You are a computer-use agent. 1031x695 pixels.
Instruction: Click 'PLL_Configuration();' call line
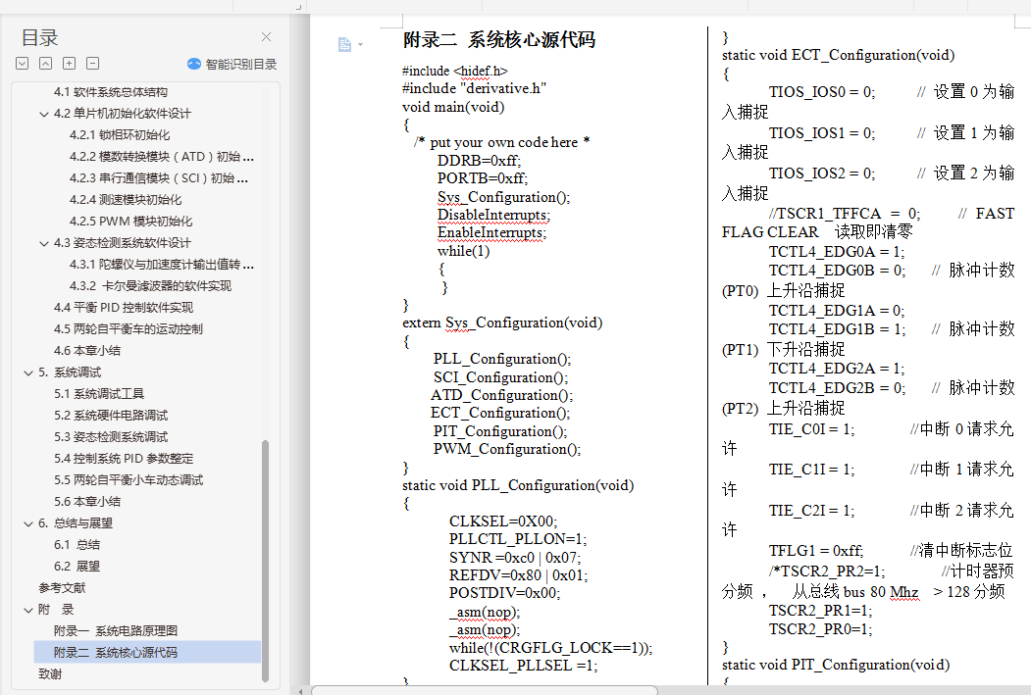pyautogui.click(x=502, y=359)
